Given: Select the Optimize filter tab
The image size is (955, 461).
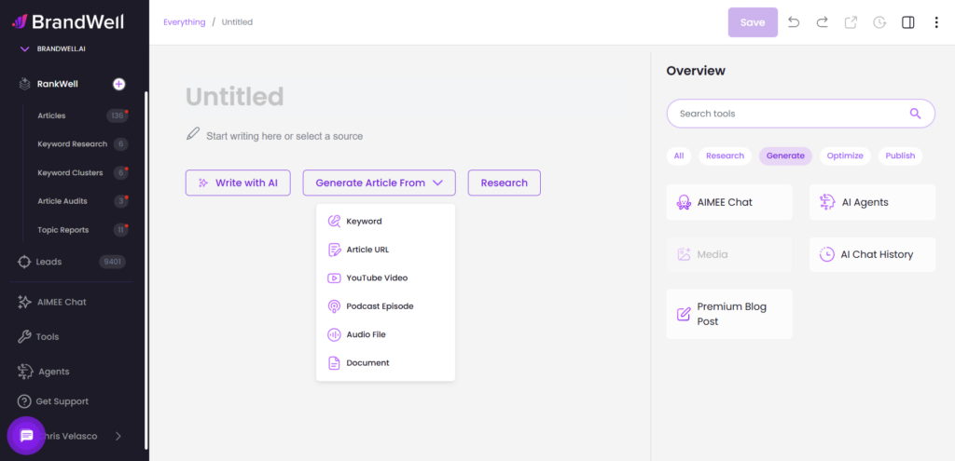Looking at the screenshot, I should pos(845,156).
